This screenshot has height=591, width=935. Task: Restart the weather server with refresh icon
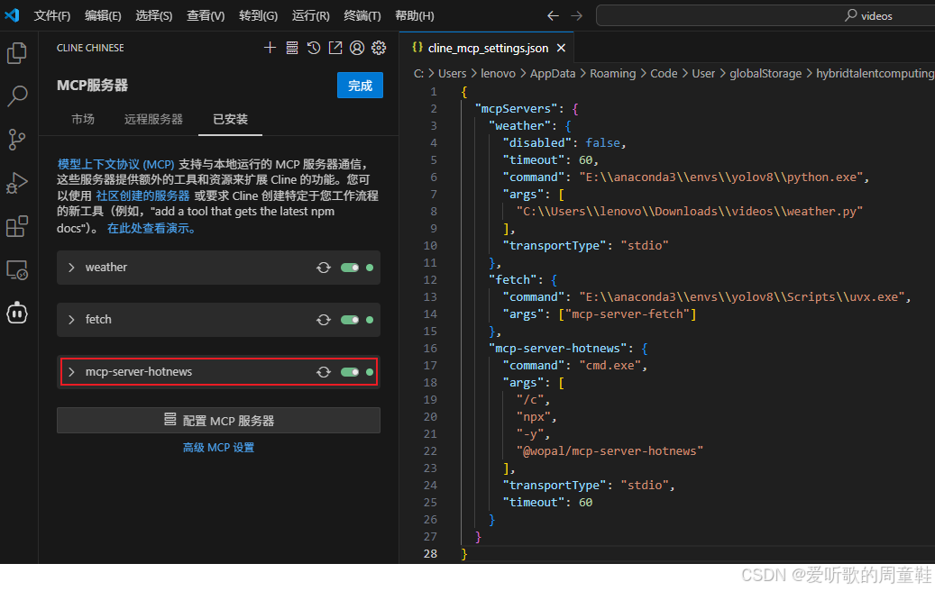[323, 268]
